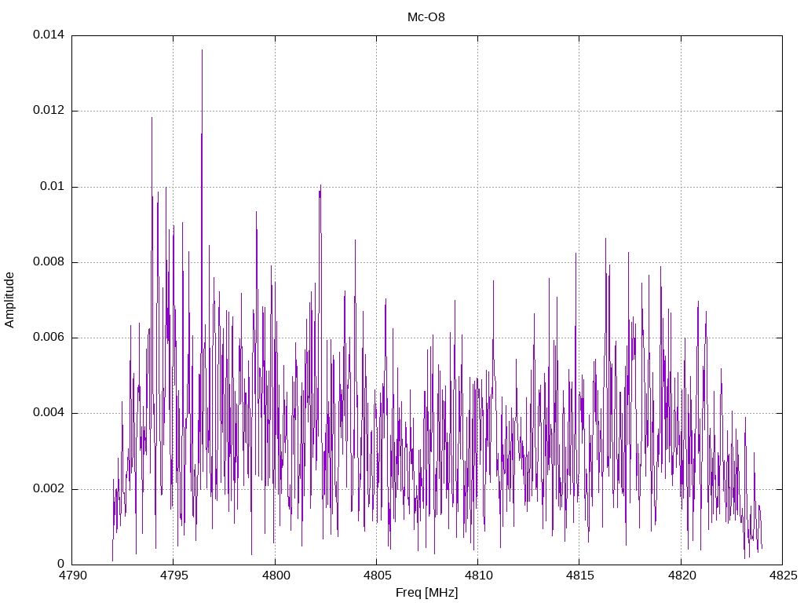The height and width of the screenshot is (603, 804).
Task: Click the Amplitude y-axis label
Action: point(9,300)
